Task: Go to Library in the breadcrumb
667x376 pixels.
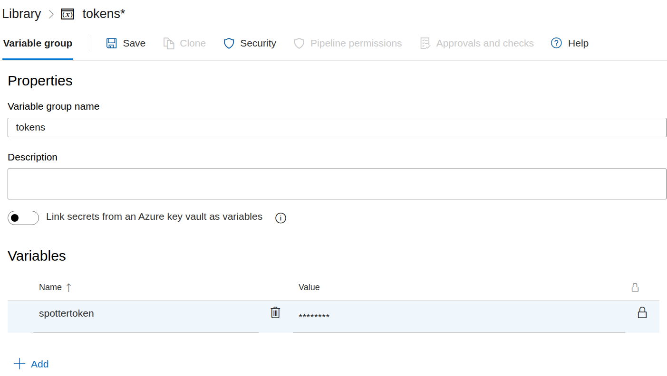Action: tap(21, 14)
